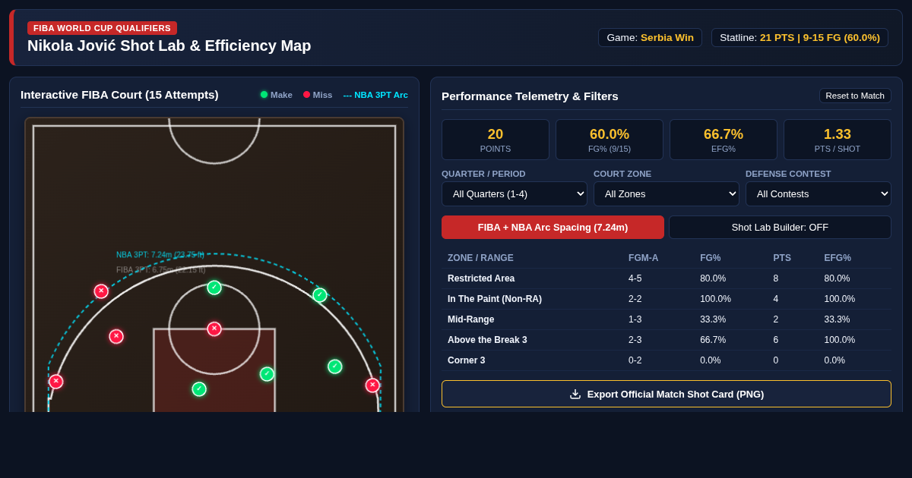Select the In The Paint (Non-RA) row
This screenshot has height=478, width=912.
667,299
